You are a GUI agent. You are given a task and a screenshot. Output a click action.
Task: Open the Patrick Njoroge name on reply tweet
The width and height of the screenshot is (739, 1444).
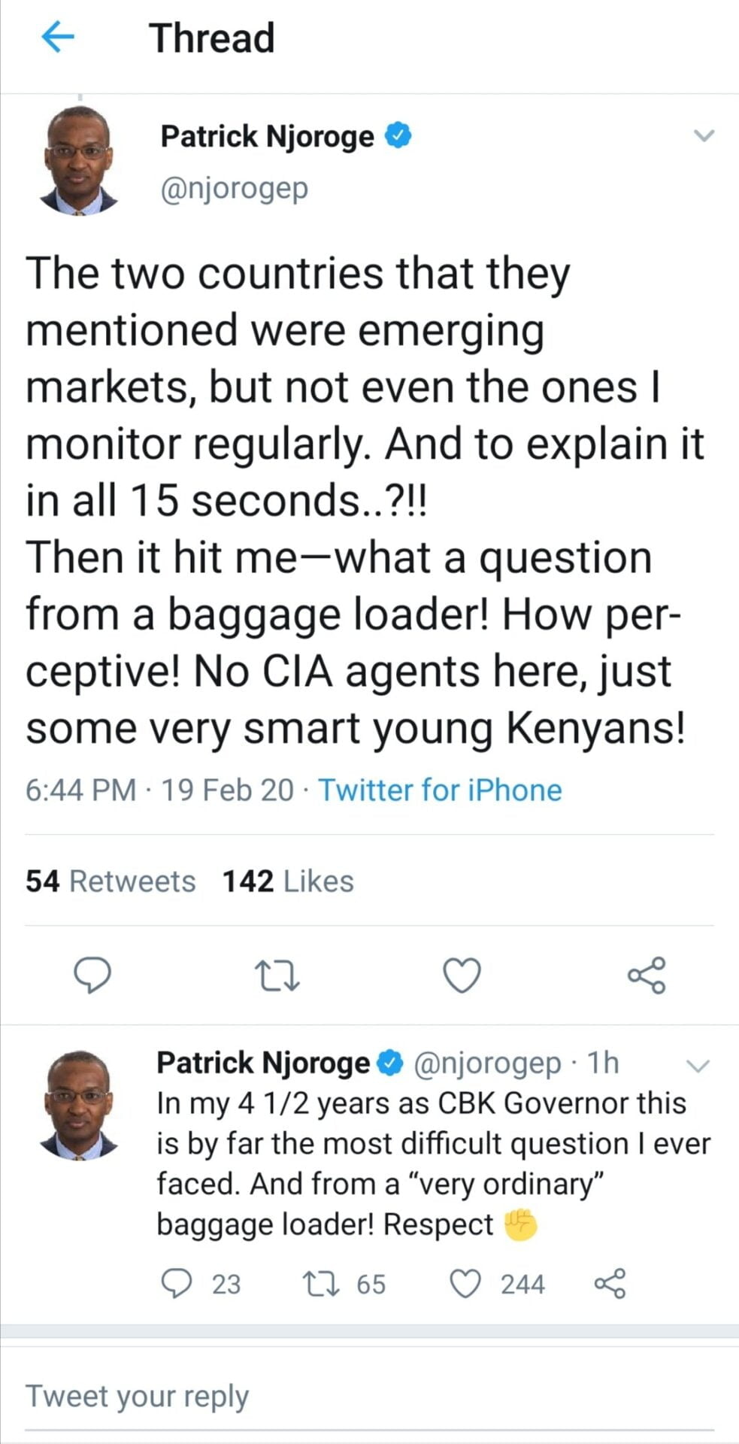(x=262, y=1063)
